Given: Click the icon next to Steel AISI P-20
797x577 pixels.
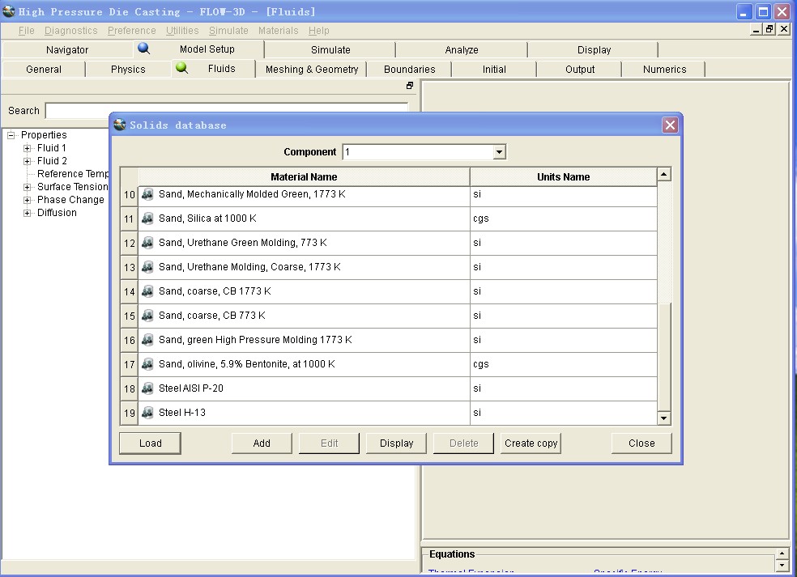Looking at the screenshot, I should coord(147,388).
